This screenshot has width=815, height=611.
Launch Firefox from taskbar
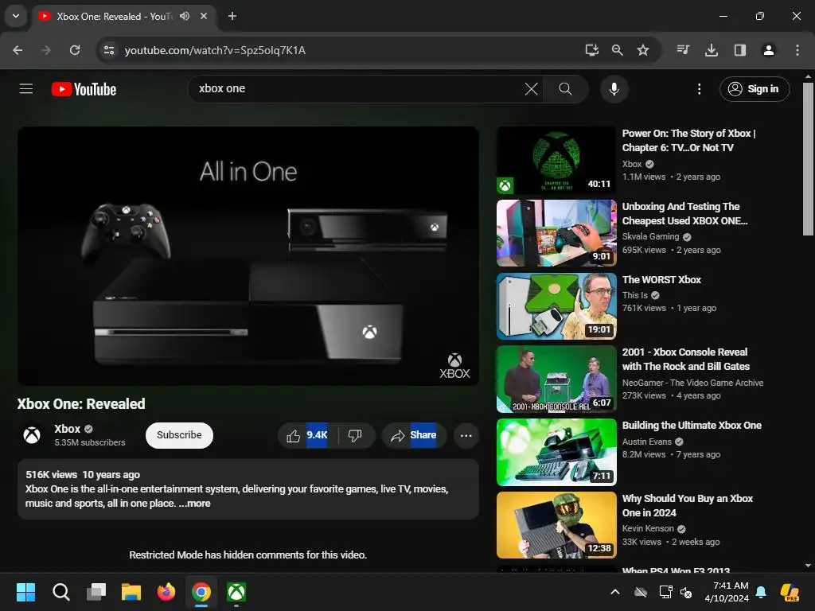click(x=166, y=592)
